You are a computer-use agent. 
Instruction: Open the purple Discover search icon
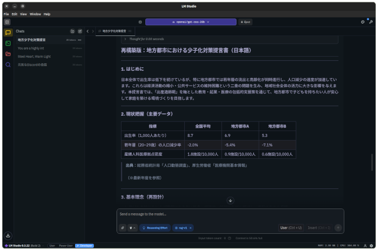point(8,64)
